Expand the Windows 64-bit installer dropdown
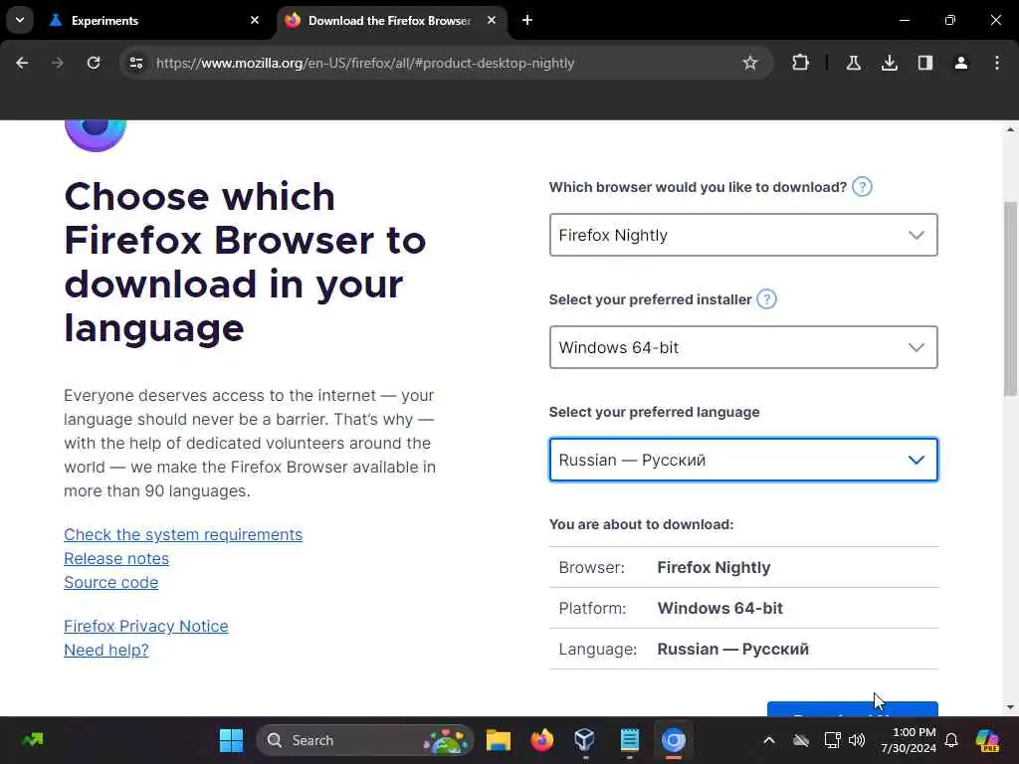The width and height of the screenshot is (1019, 764). pos(742,347)
